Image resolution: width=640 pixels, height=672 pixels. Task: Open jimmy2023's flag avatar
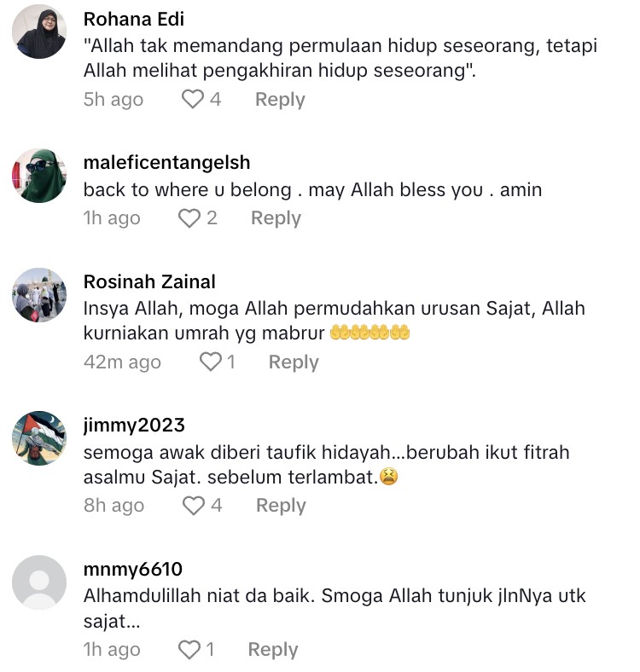point(39,438)
